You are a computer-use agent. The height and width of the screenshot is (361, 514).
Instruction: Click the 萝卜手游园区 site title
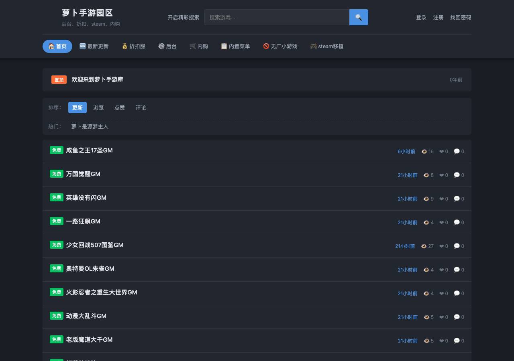click(x=88, y=13)
